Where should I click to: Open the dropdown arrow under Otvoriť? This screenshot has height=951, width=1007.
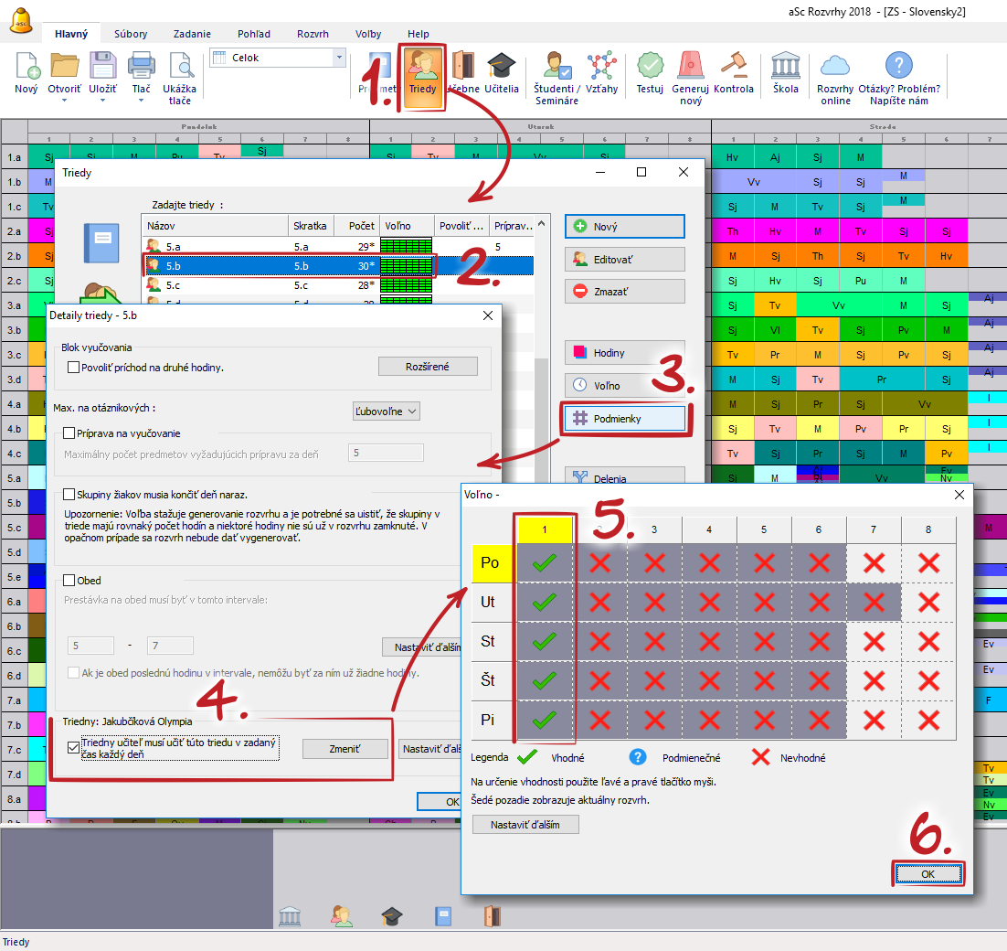[64, 101]
